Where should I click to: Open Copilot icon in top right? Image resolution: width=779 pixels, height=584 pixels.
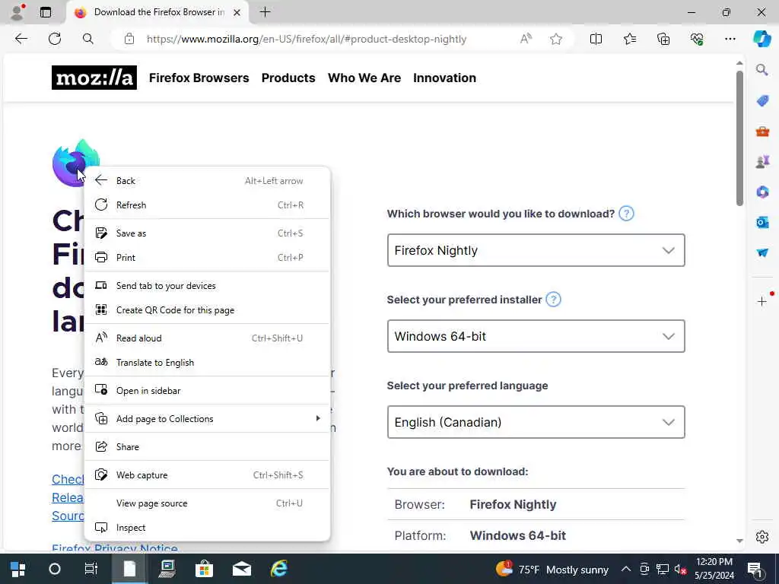762,39
